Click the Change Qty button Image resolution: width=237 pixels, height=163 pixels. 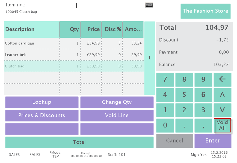coord(117,102)
